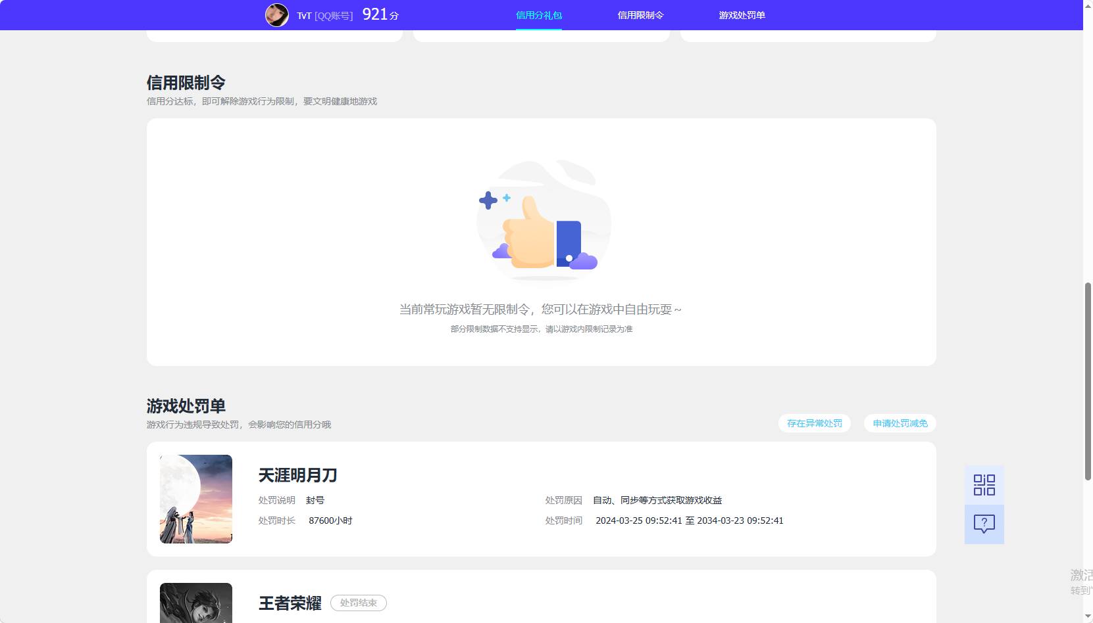Switch to the 信用分礼包 tab
Viewport: 1093px width, 623px height.
(x=538, y=15)
